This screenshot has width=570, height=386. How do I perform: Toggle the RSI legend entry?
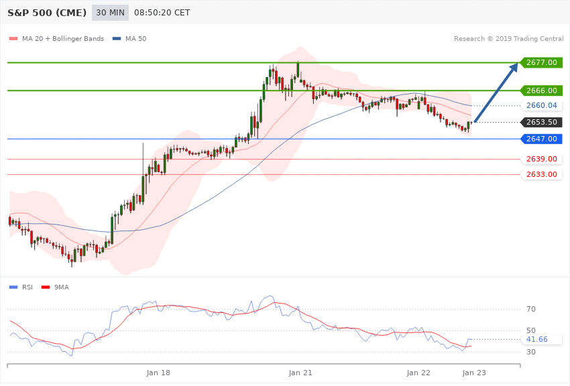point(21,287)
